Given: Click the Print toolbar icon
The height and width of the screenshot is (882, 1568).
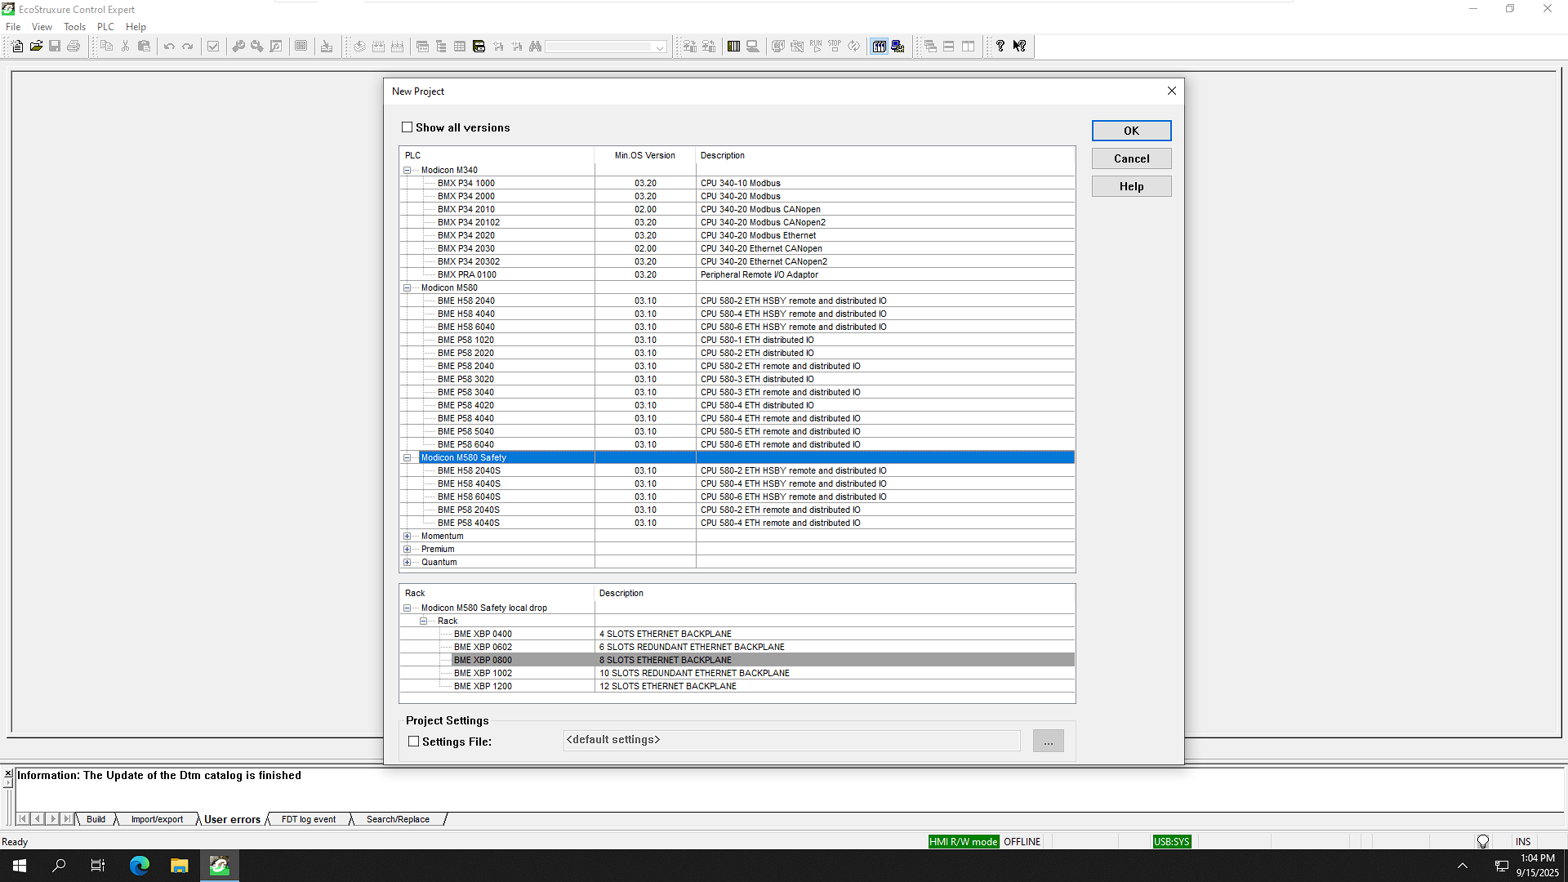Looking at the screenshot, I should pos(73,47).
